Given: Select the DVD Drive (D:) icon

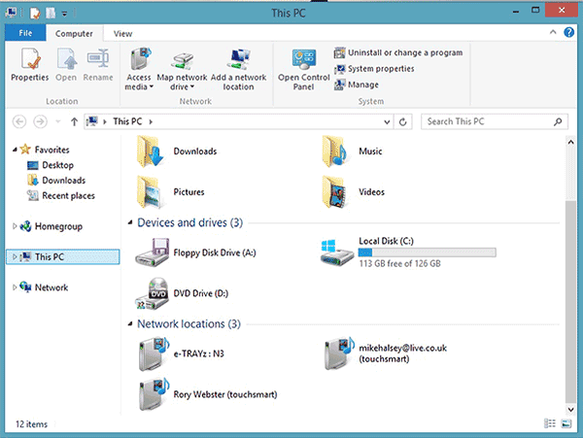Looking at the screenshot, I should [x=154, y=290].
